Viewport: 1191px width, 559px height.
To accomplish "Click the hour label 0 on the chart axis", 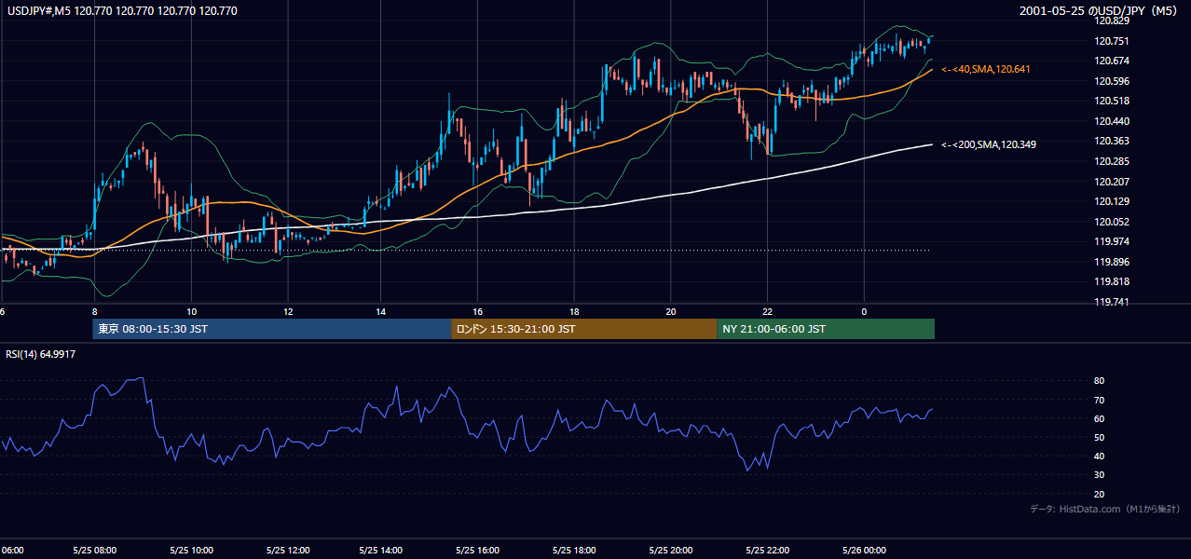I will tap(864, 311).
